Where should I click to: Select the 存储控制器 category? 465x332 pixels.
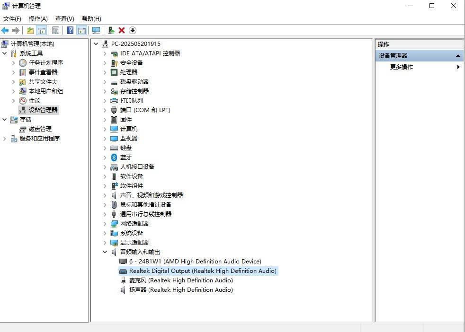pyautogui.click(x=134, y=91)
